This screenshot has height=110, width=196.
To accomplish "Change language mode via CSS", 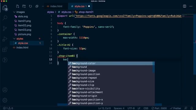I will coord(146,108).
